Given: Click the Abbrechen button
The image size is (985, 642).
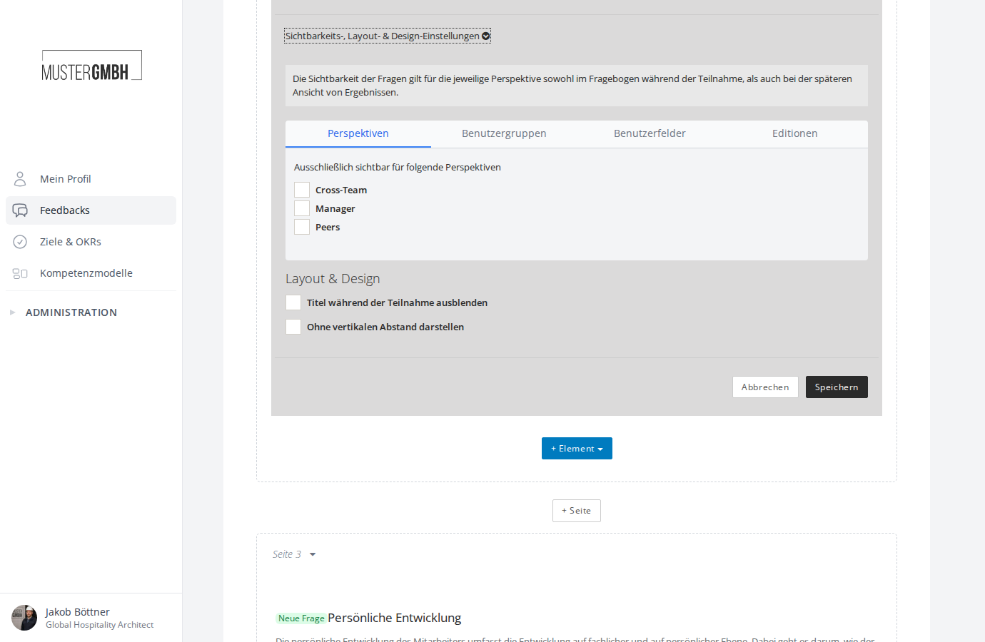Looking at the screenshot, I should [x=765, y=387].
